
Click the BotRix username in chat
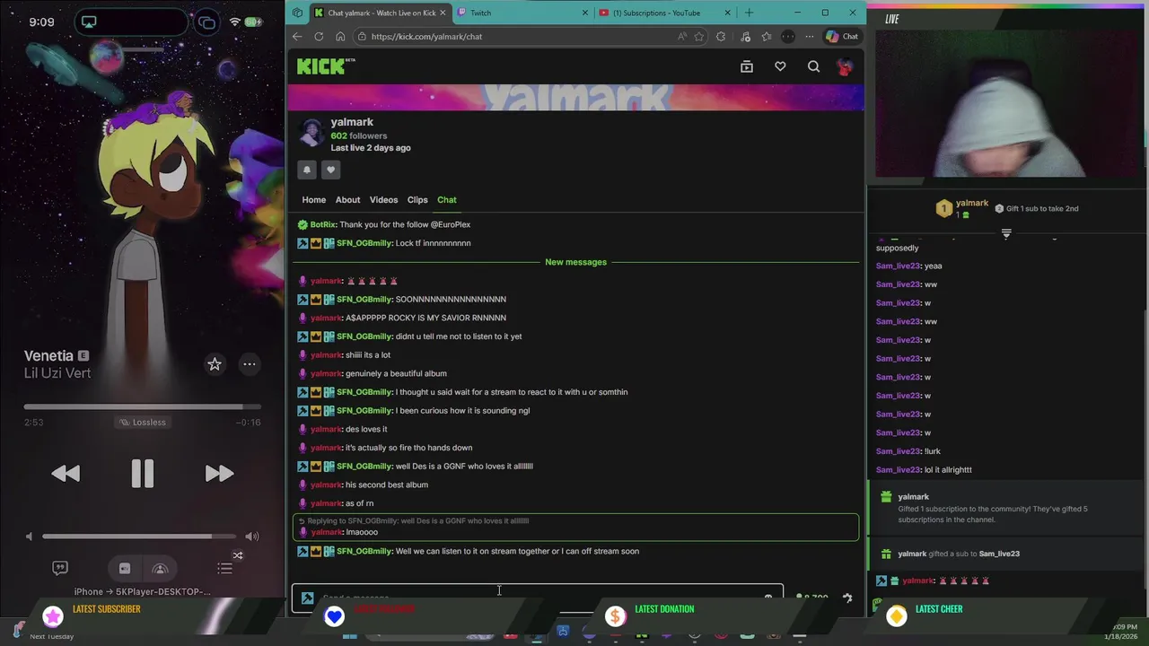click(323, 224)
